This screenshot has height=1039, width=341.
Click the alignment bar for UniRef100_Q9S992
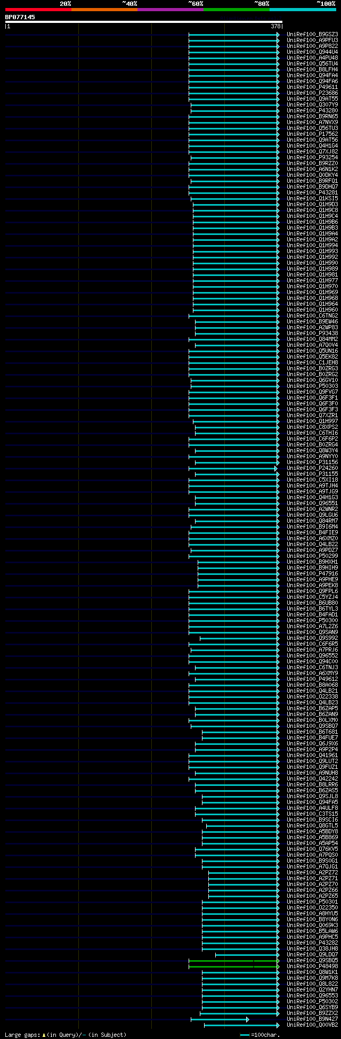(x=240, y=638)
